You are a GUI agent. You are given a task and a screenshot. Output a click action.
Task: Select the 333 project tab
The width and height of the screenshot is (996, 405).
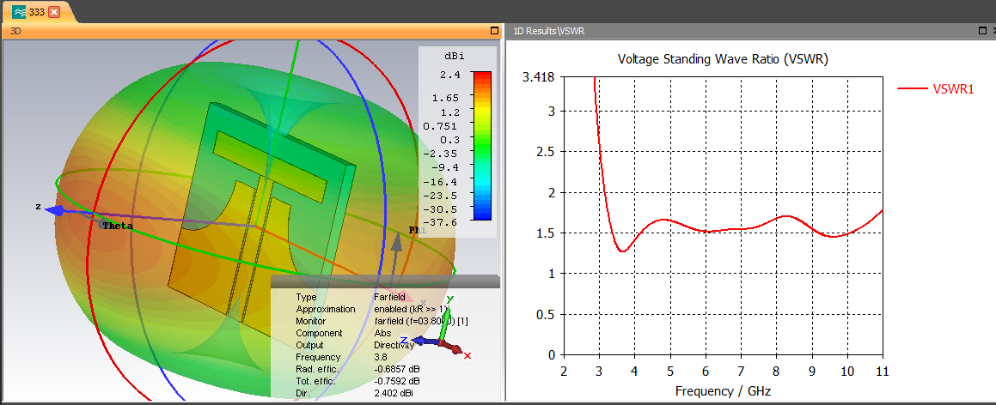(39, 12)
